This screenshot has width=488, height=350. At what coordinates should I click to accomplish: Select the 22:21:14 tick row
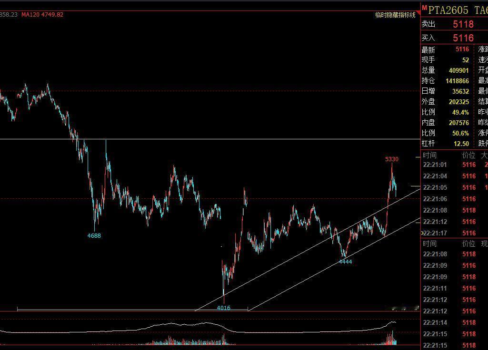[454, 322]
